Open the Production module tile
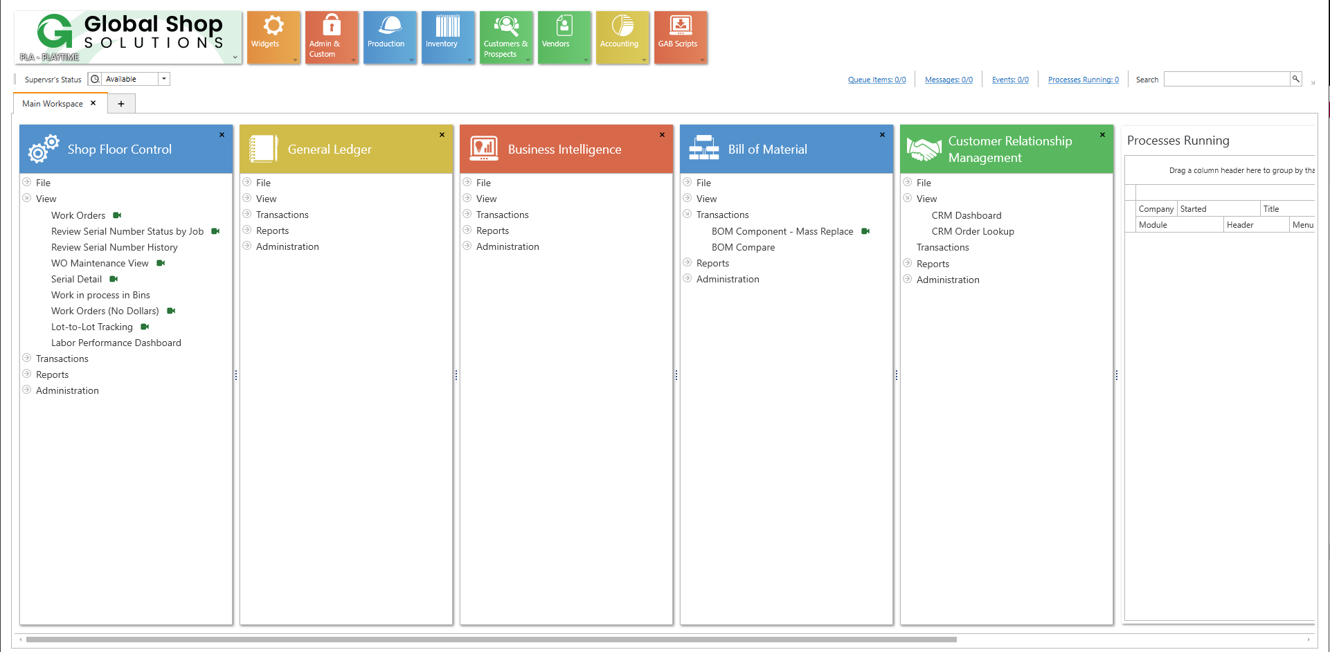This screenshot has width=1330, height=652. pyautogui.click(x=390, y=37)
